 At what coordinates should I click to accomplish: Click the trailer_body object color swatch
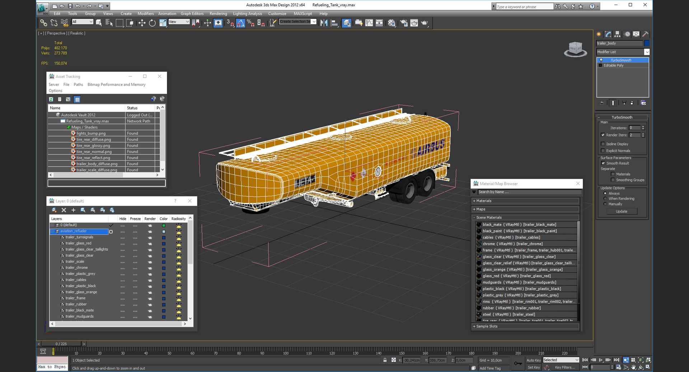(x=647, y=43)
